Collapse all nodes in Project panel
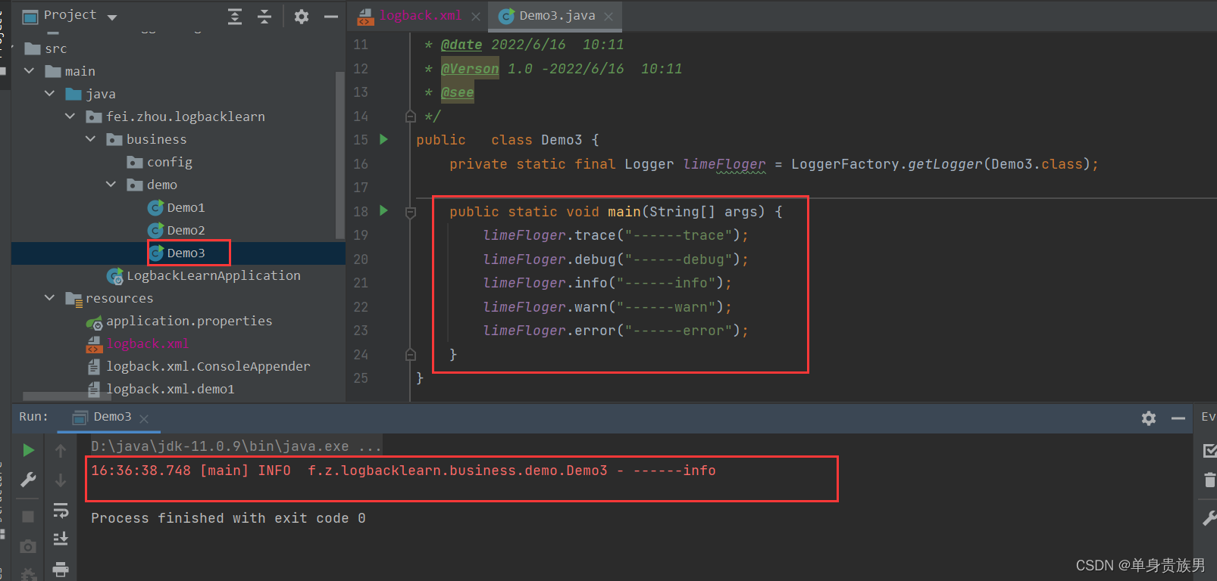The image size is (1217, 581). [x=264, y=17]
